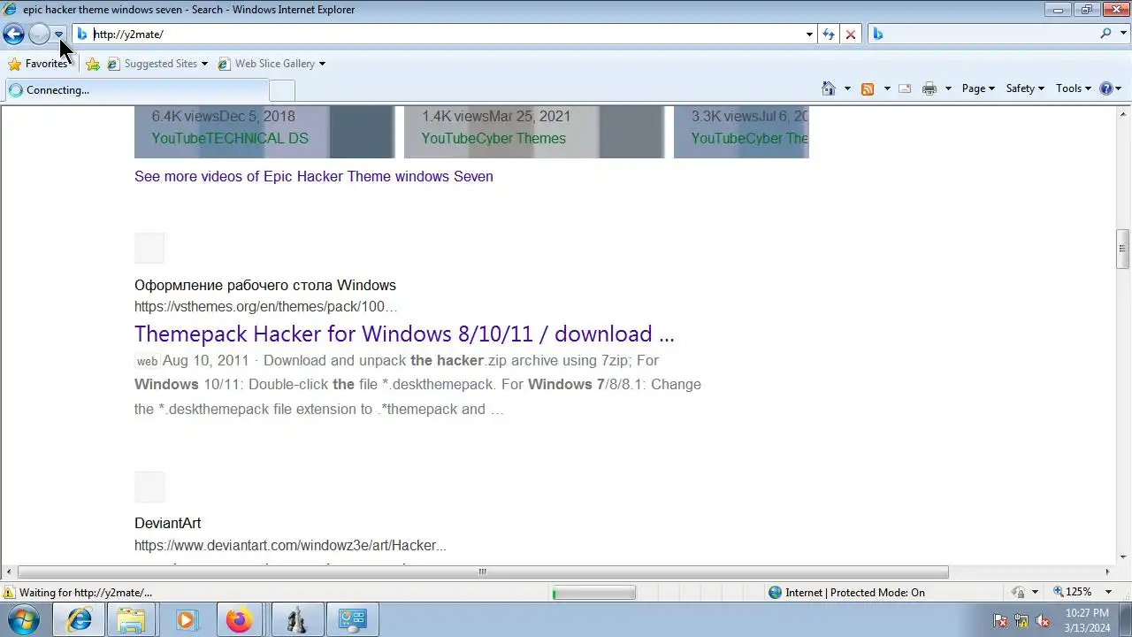
Task: Click the horizontal scrollbar right arrow
Action: click(x=1107, y=572)
